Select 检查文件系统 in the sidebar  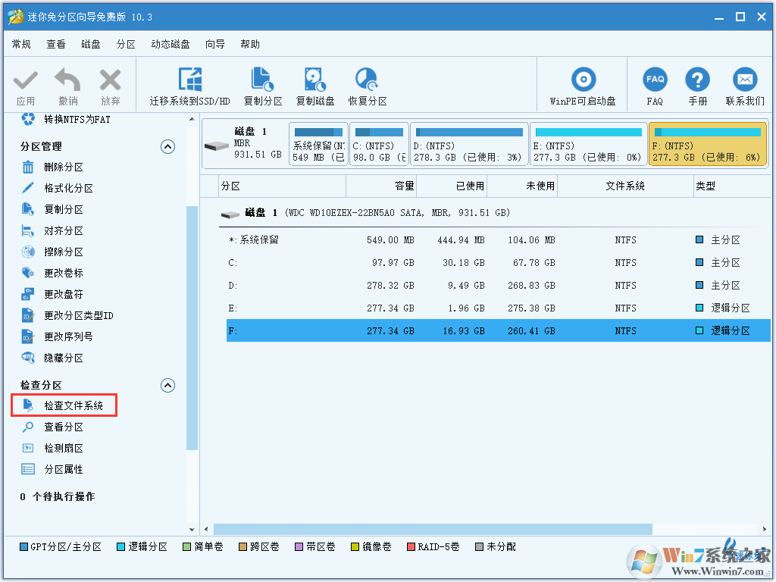(x=73, y=406)
